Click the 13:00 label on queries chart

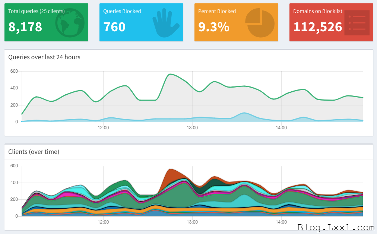click(192, 128)
